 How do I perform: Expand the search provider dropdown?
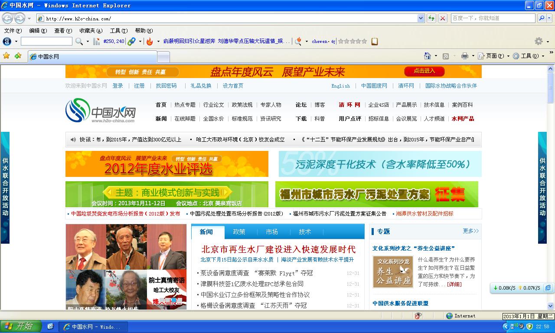[549, 18]
